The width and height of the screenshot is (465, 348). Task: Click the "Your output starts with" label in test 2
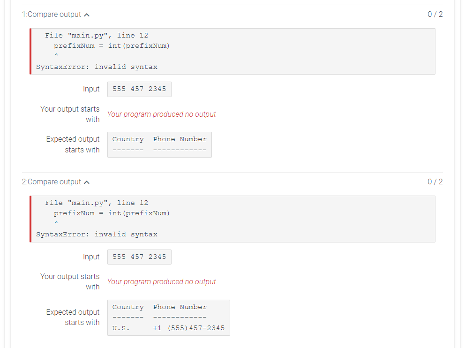[x=70, y=281]
